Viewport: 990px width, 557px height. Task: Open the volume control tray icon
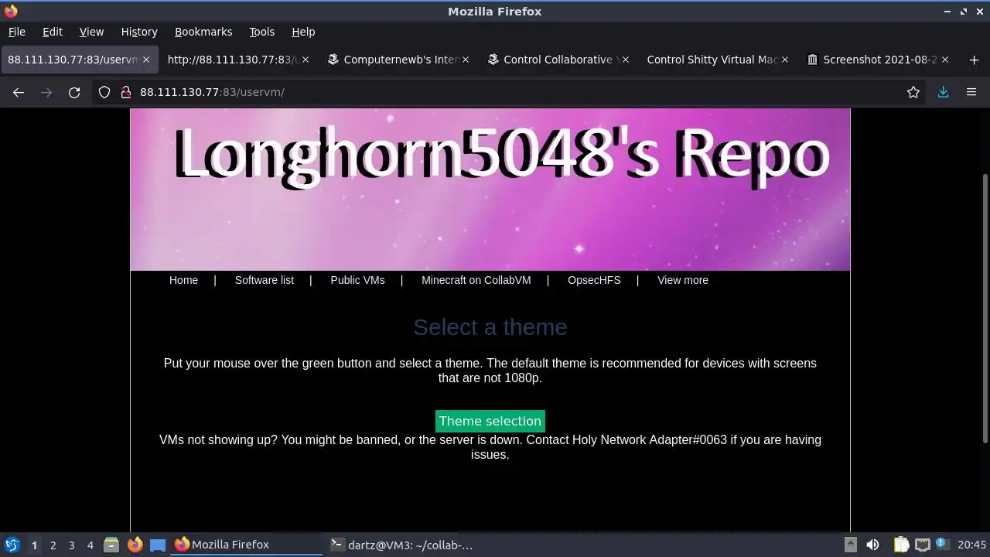(872, 545)
